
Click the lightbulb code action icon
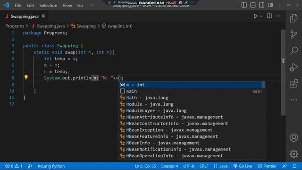[x=26, y=77]
